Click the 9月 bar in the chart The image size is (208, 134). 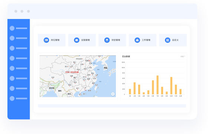(x=167, y=93)
